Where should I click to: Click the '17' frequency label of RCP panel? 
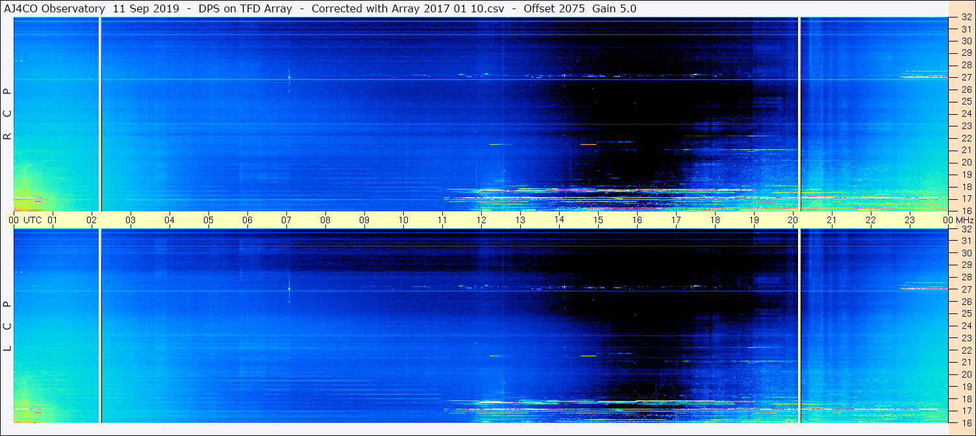[966, 199]
